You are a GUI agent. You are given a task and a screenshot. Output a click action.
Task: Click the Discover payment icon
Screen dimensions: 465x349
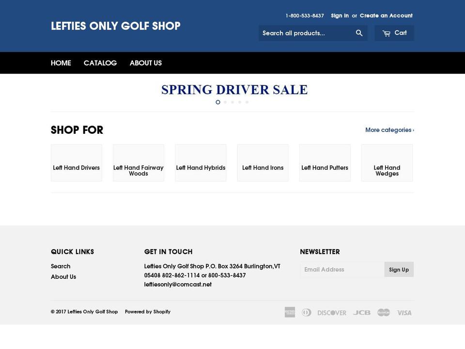tap(331, 312)
